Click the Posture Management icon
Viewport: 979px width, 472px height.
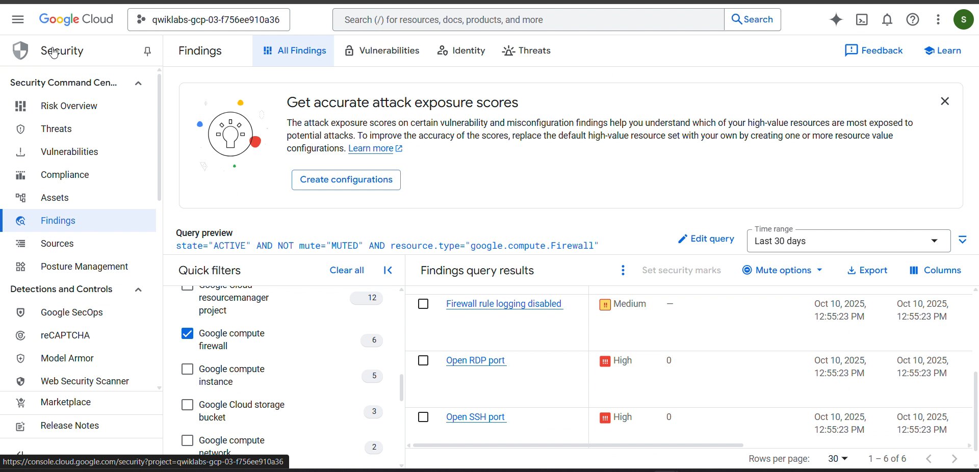(20, 267)
